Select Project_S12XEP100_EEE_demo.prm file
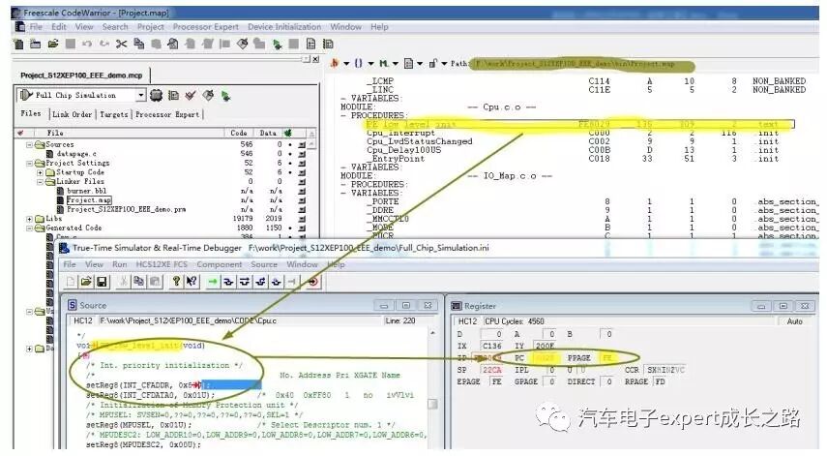The width and height of the screenshot is (827, 456). (126, 209)
